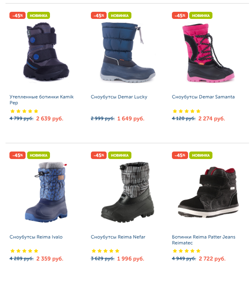Open link Ботинки Reima Patter Jeans Reimatec
251x281 pixels.
click(x=203, y=240)
